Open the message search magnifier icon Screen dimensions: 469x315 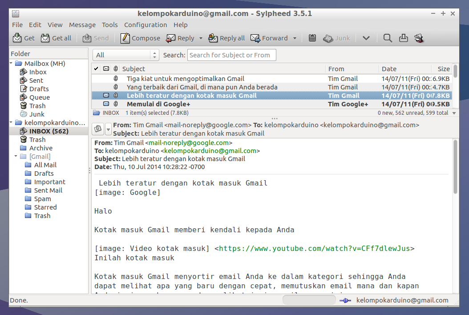pyautogui.click(x=387, y=38)
